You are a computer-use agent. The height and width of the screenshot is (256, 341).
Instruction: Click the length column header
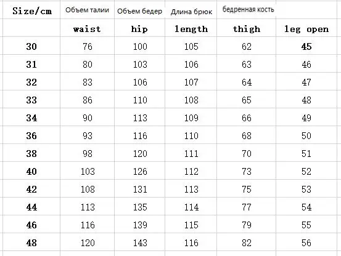coord(191,28)
